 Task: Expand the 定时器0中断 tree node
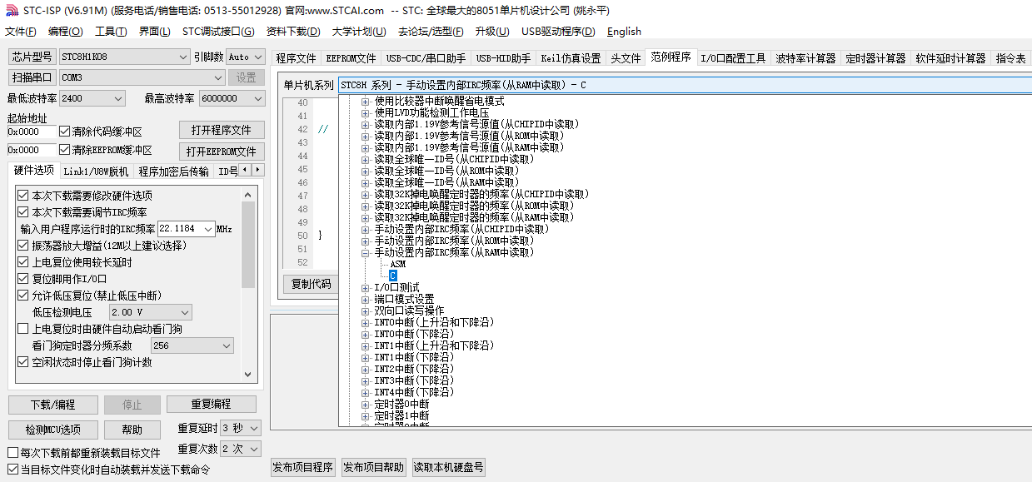coord(366,404)
